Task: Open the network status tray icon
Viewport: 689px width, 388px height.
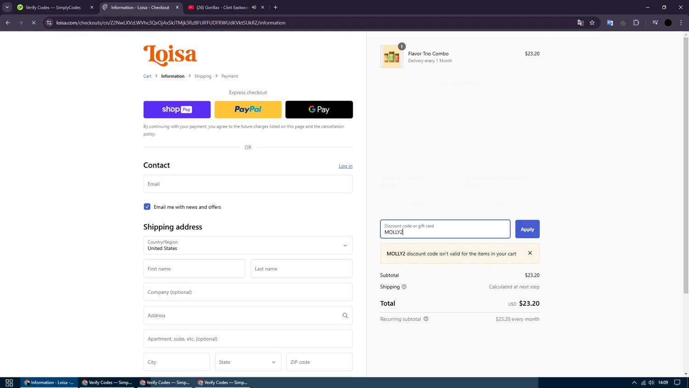Action: [x=644, y=382]
